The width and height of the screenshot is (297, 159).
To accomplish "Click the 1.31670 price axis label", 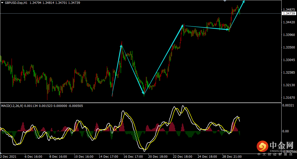I will pos(289,98).
